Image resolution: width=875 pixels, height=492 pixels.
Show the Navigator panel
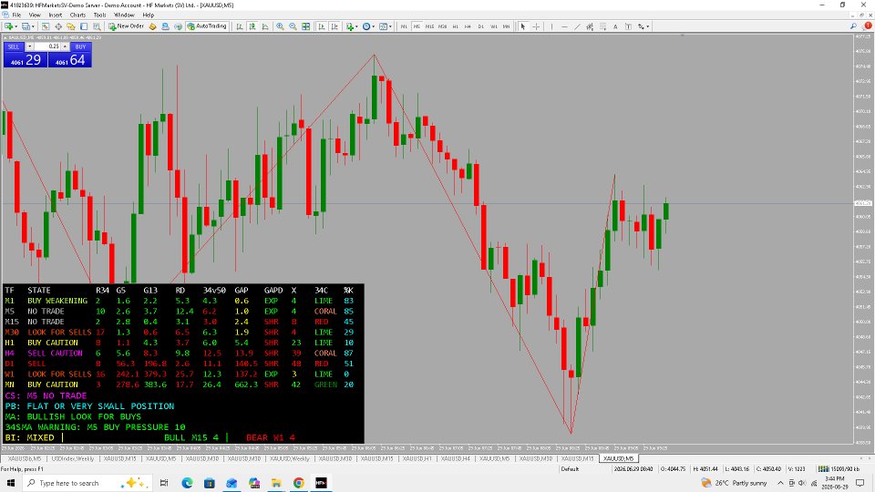coord(71,26)
